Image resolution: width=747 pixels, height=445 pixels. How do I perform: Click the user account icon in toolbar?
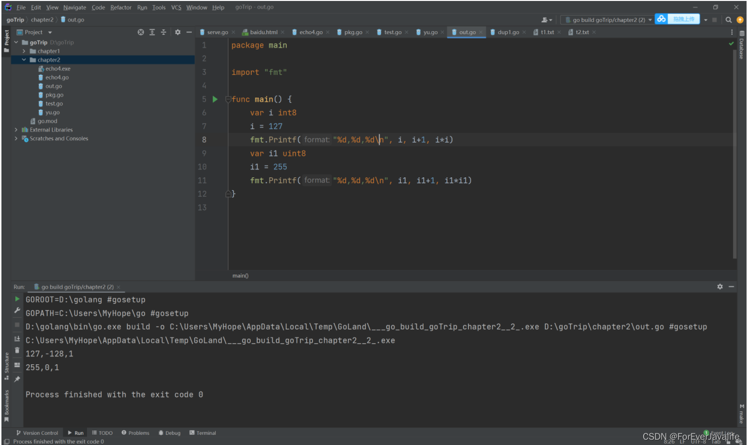(x=546, y=20)
